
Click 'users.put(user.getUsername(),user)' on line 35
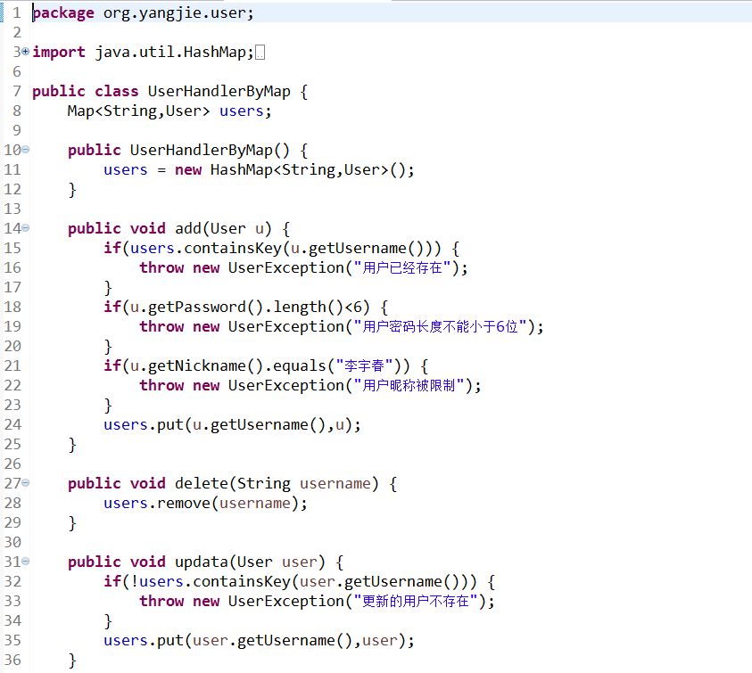(254, 641)
